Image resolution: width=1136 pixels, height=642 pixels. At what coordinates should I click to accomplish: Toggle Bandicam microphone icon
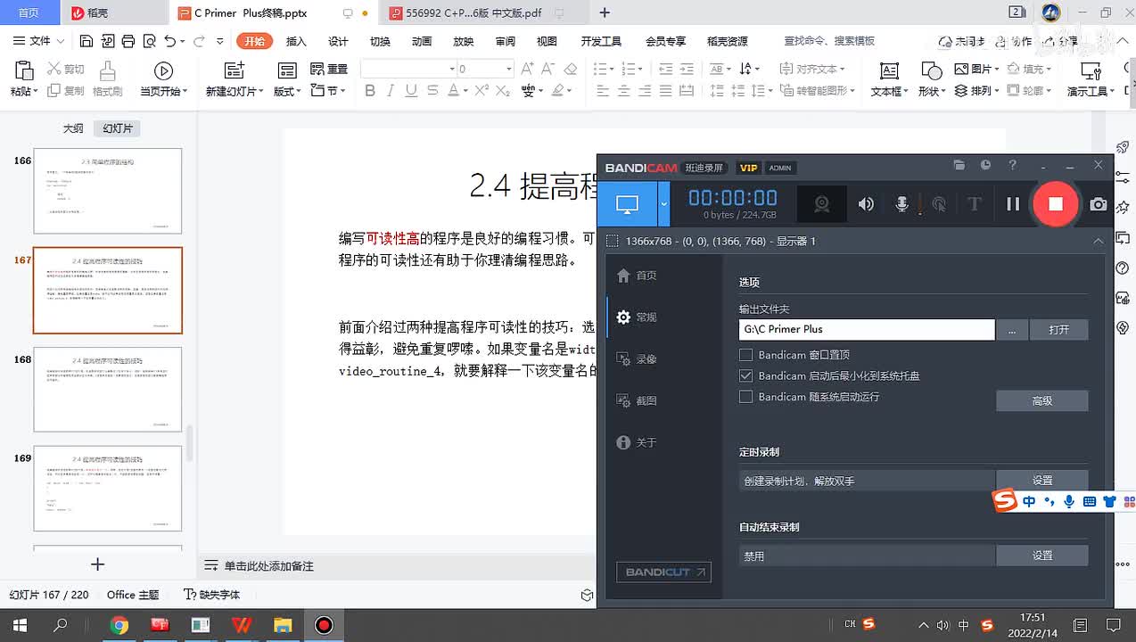(x=901, y=204)
